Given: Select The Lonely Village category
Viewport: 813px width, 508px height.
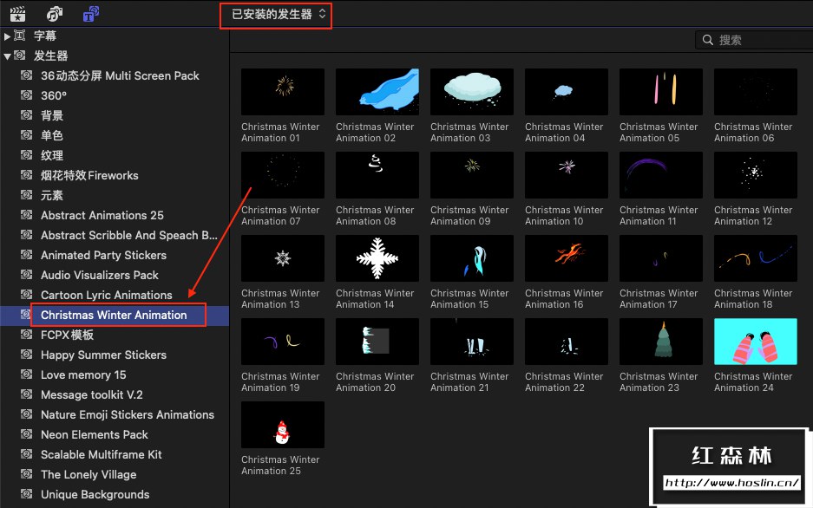Looking at the screenshot, I should click(89, 474).
